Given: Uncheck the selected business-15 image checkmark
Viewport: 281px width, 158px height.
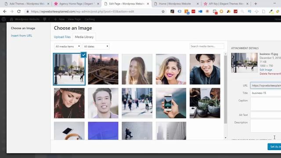Looking at the screenshot, I should tap(84, 55).
